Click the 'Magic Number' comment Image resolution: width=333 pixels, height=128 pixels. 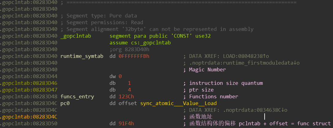208,70
